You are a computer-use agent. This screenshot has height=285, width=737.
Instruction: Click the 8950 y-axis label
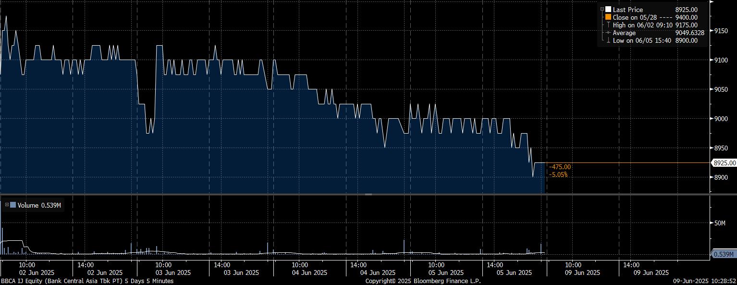722,148
